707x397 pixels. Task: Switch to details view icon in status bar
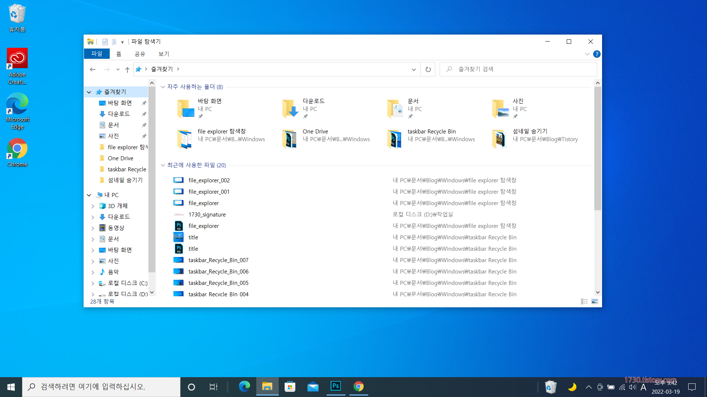point(584,301)
